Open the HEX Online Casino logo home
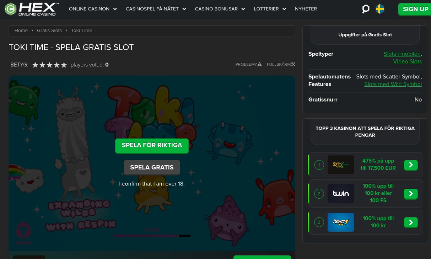The image size is (431, 259). tap(32, 9)
